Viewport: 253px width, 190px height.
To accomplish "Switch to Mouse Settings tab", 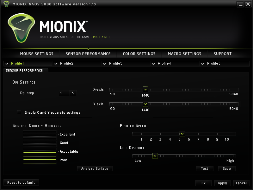I will click(37, 54).
